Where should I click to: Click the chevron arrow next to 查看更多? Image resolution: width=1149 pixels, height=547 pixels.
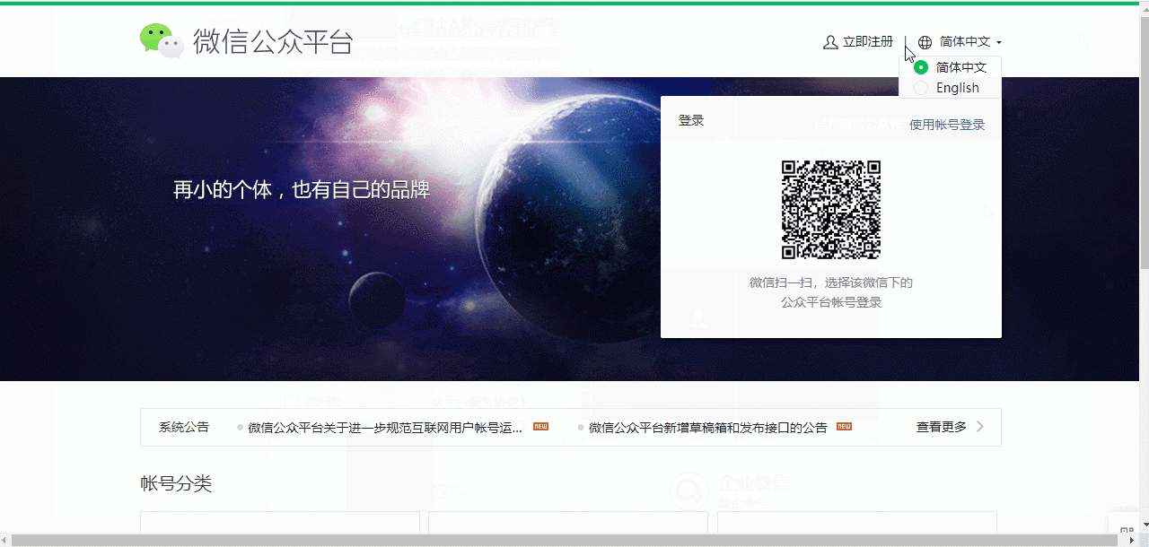pyautogui.click(x=980, y=427)
